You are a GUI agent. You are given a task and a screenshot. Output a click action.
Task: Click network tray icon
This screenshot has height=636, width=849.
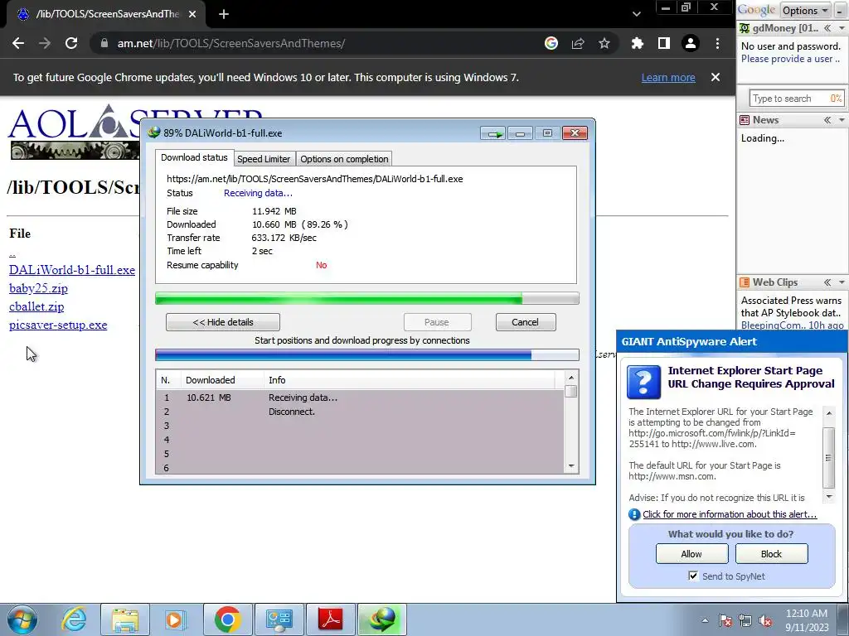[745, 621]
